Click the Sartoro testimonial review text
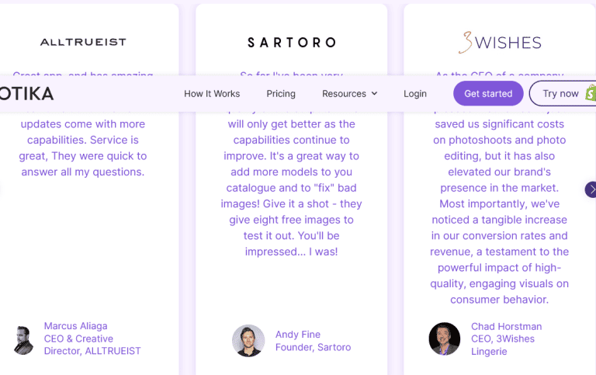 (x=292, y=187)
